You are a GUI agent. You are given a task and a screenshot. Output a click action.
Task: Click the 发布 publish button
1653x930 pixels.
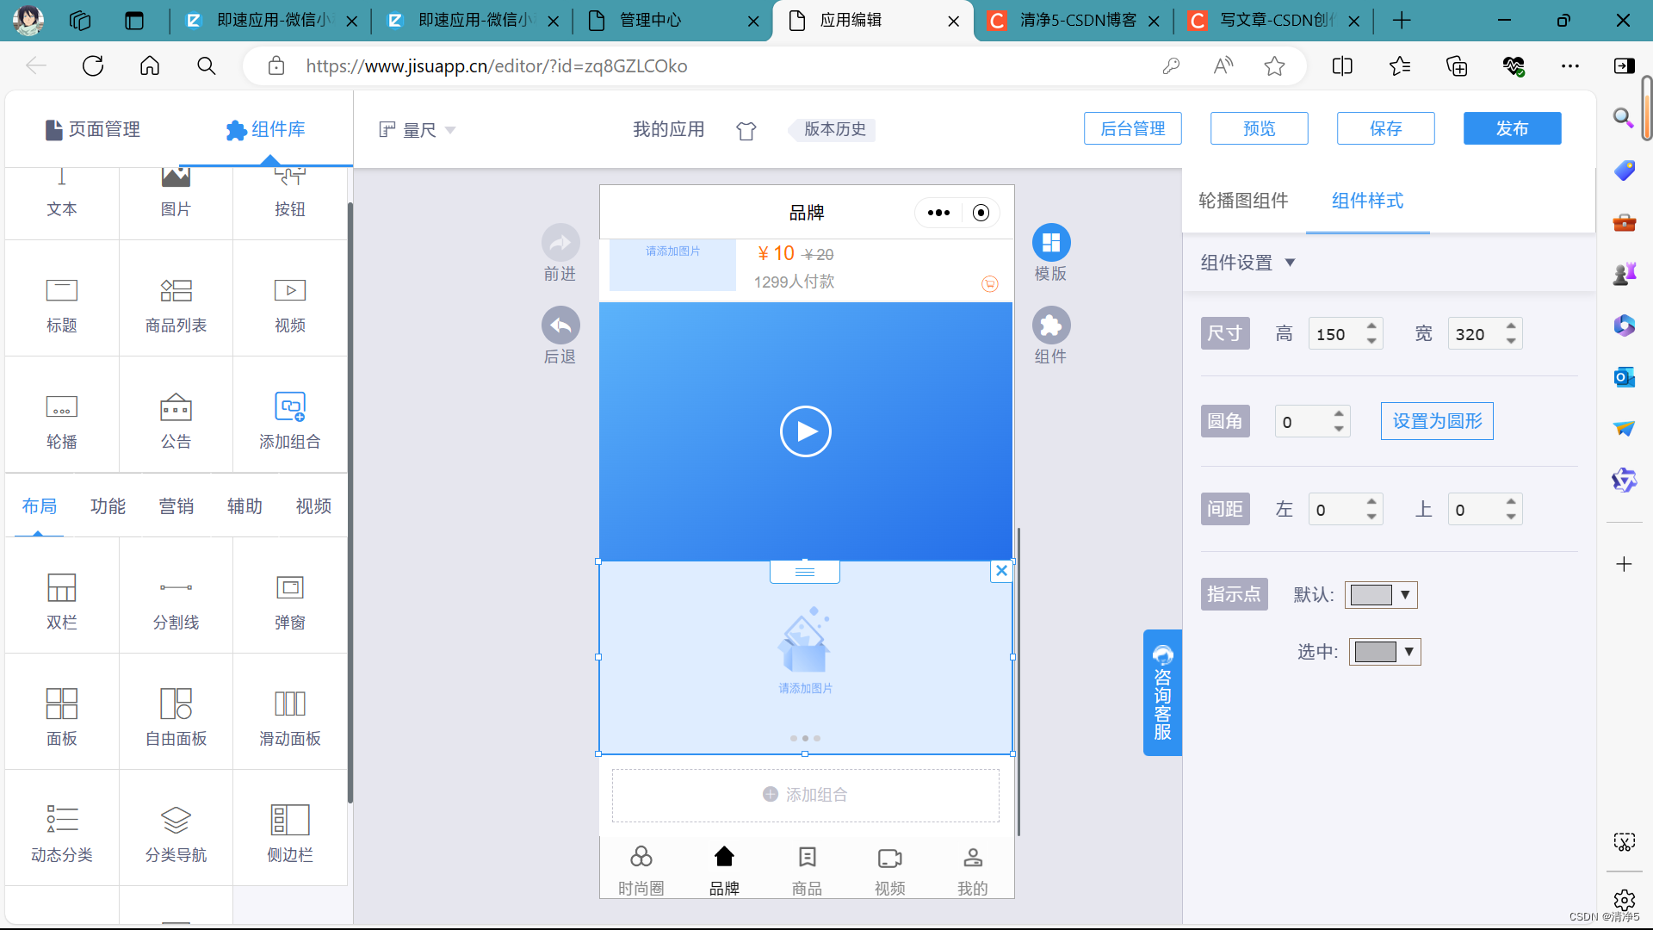point(1512,128)
